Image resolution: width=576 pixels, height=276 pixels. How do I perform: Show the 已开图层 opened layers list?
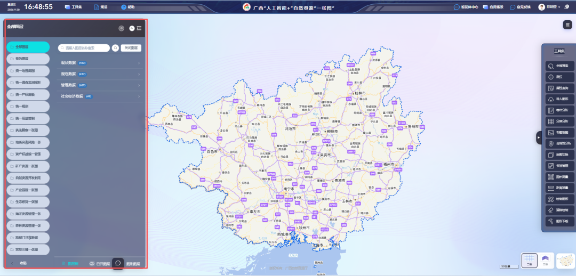(x=100, y=264)
